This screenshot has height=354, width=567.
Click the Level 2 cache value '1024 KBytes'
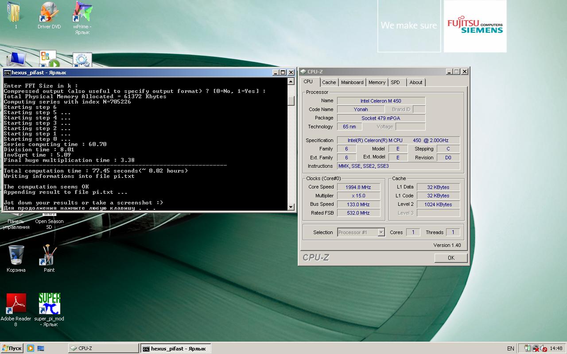click(438, 204)
